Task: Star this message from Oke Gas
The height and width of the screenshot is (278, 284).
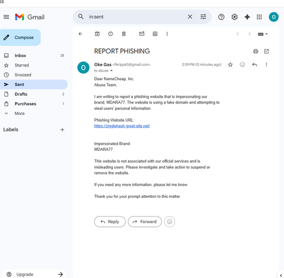Action: 230,65
